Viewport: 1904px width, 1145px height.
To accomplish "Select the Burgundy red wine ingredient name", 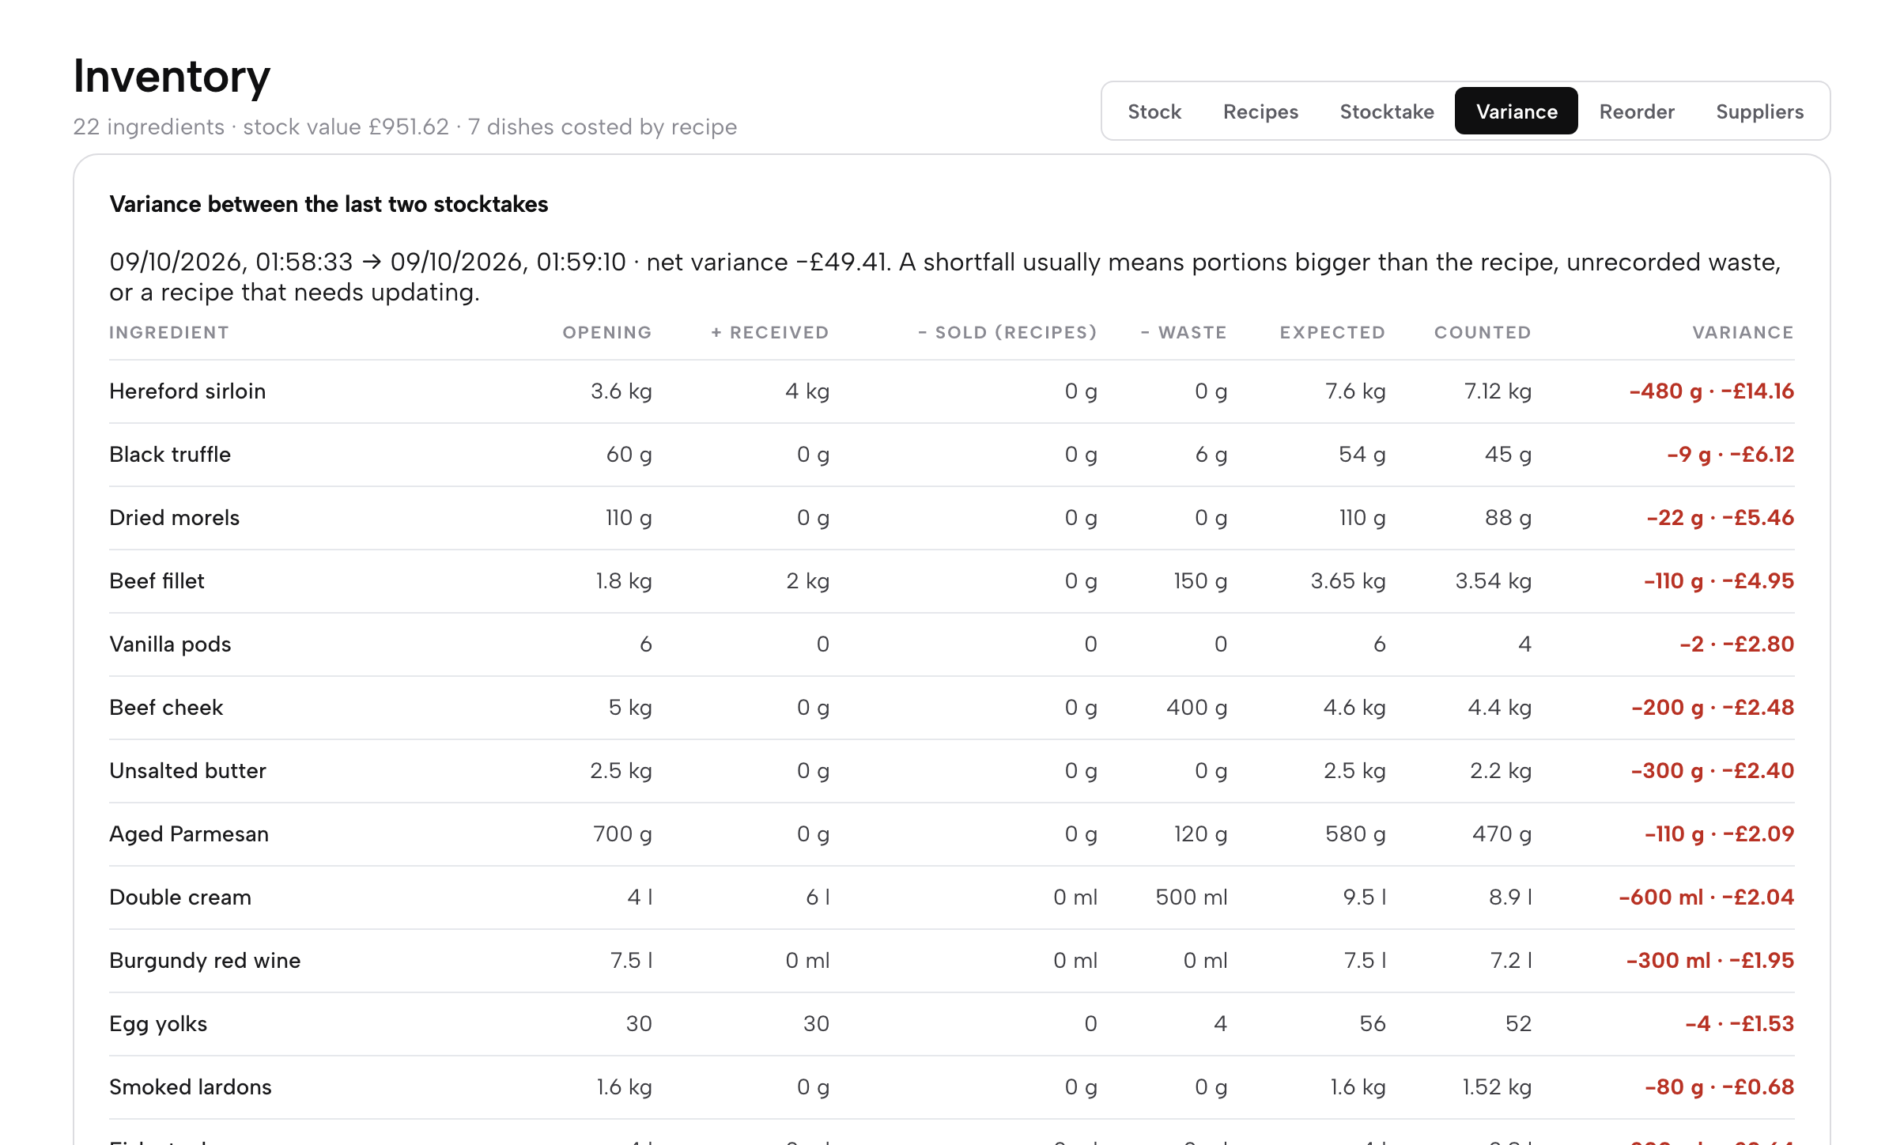I will pyautogui.click(x=205, y=961).
